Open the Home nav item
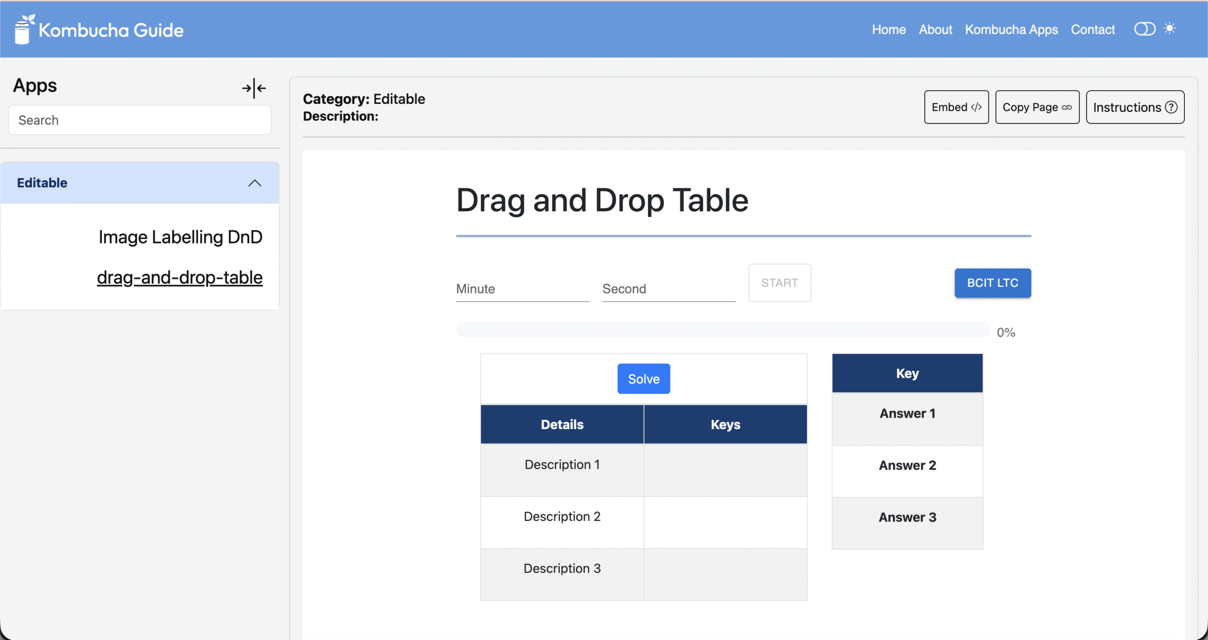 coord(889,29)
